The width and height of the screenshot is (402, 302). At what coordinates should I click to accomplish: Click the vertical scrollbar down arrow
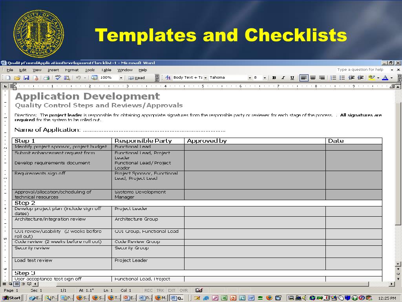click(398, 264)
